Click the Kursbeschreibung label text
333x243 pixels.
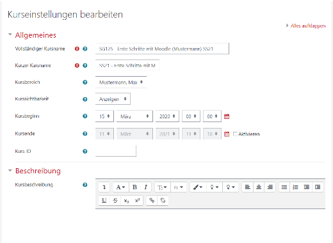pos(34,185)
